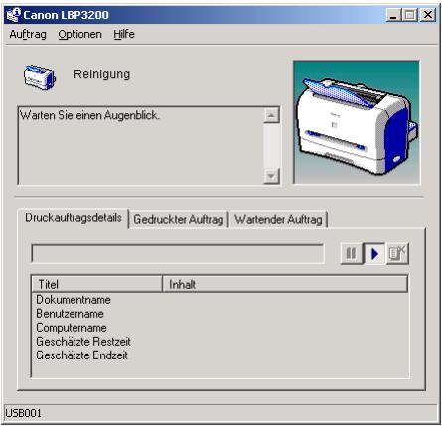Pause the print job

[x=352, y=254]
